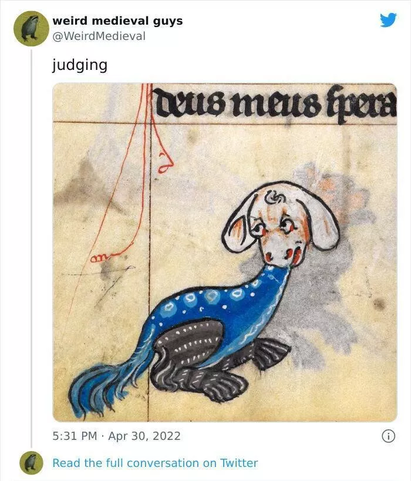Click the black Gothic script text in image
The height and width of the screenshot is (481, 411).
(x=274, y=105)
